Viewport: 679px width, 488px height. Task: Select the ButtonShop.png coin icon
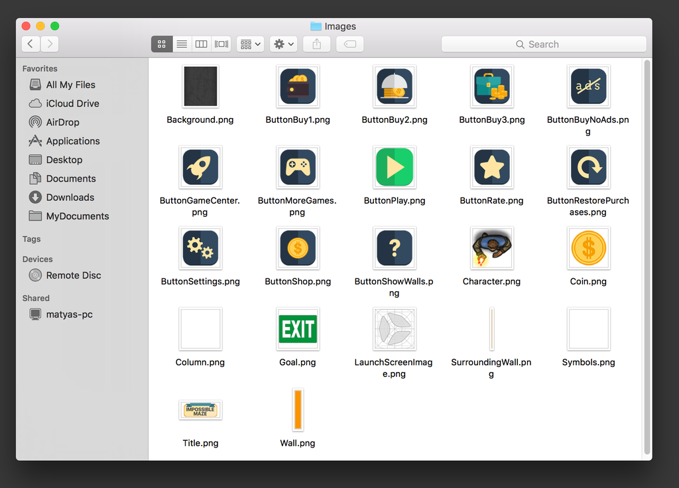[298, 248]
